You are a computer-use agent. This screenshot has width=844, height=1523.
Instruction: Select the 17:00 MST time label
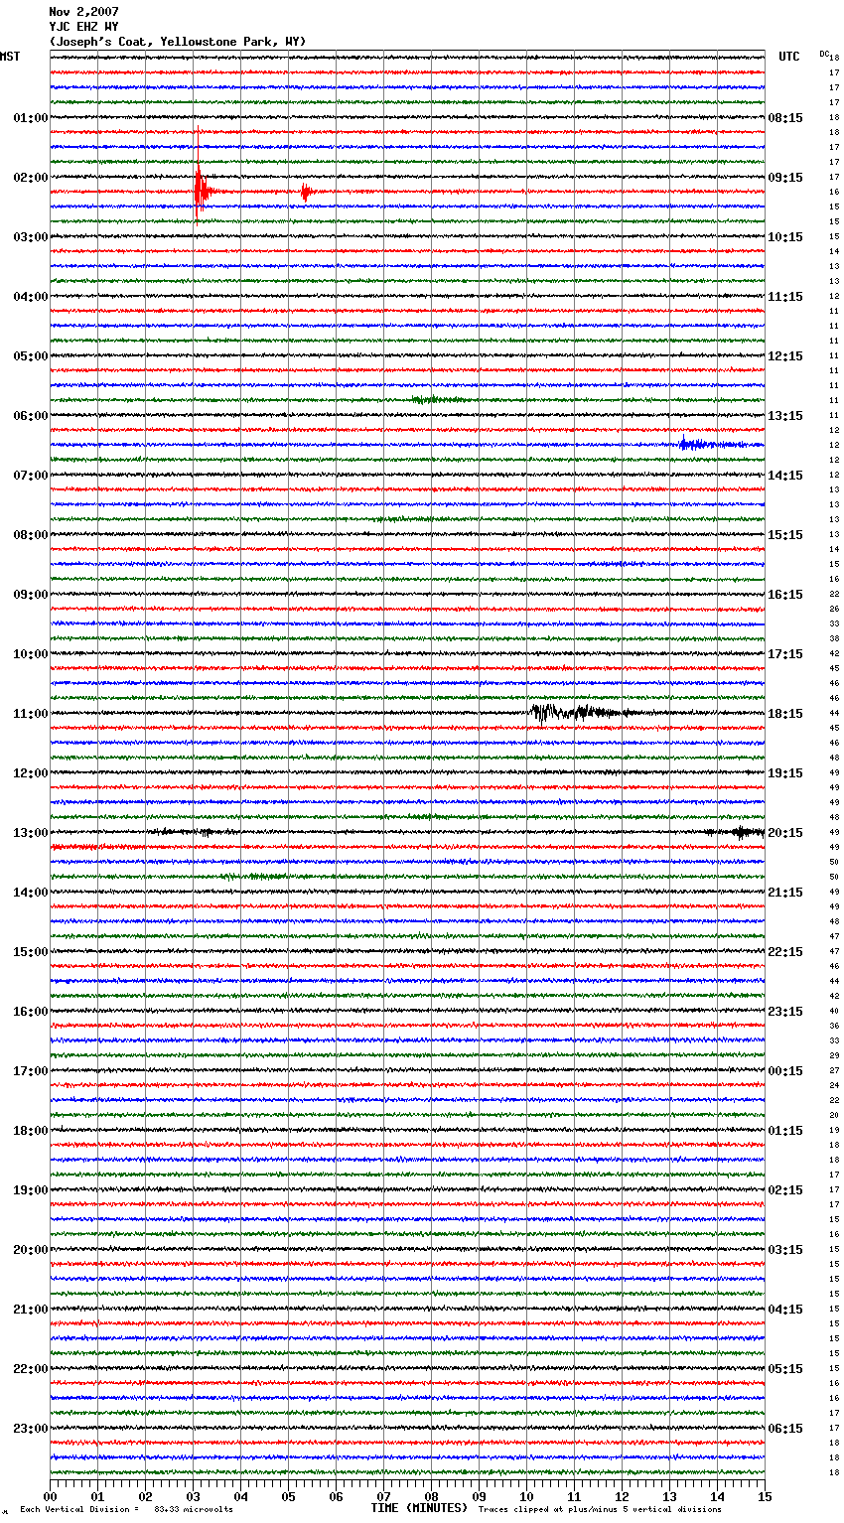coord(30,1071)
